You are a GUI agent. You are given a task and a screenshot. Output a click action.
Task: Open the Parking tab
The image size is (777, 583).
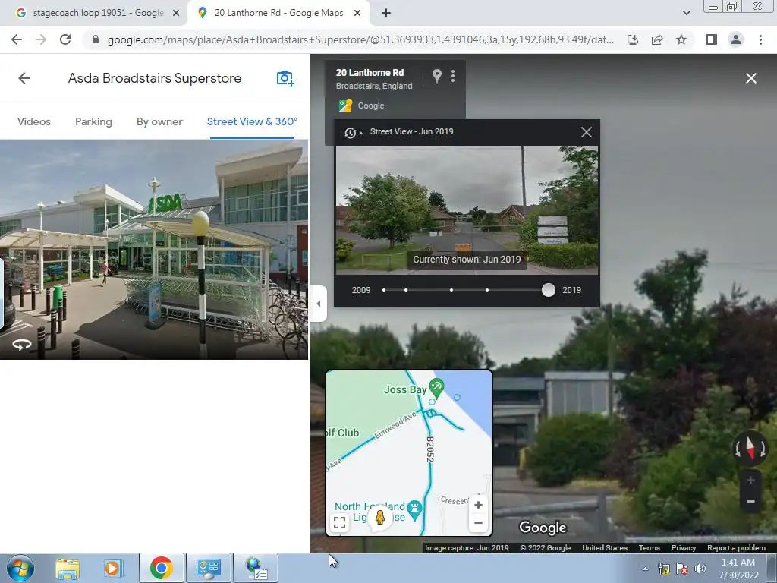tap(93, 121)
